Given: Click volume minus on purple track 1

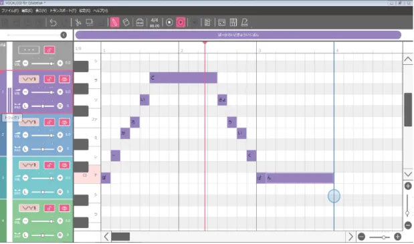Looking at the screenshot, I should point(25,92).
